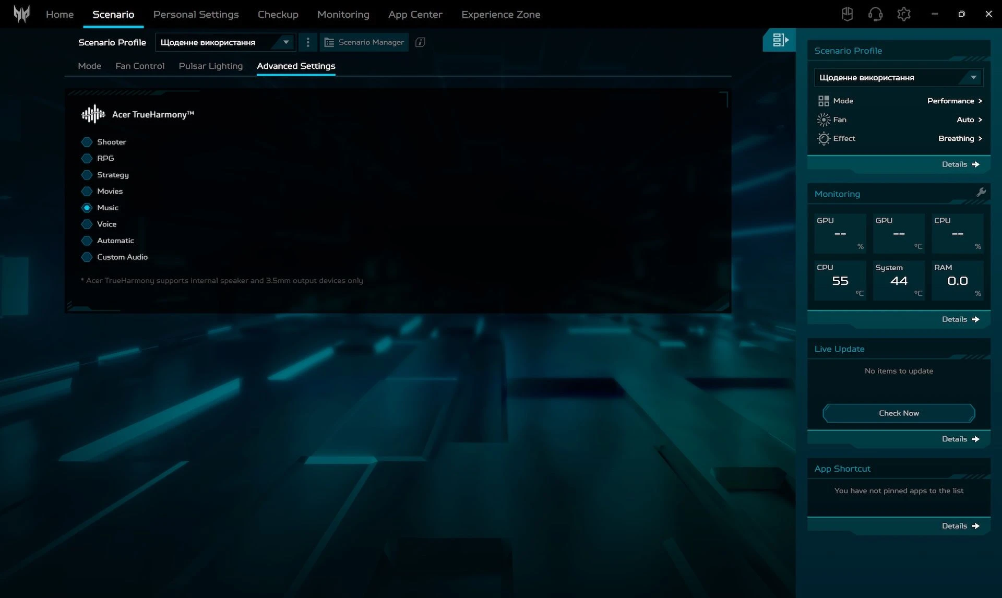Open the headset support icon
The width and height of the screenshot is (1002, 598).
[x=875, y=14]
